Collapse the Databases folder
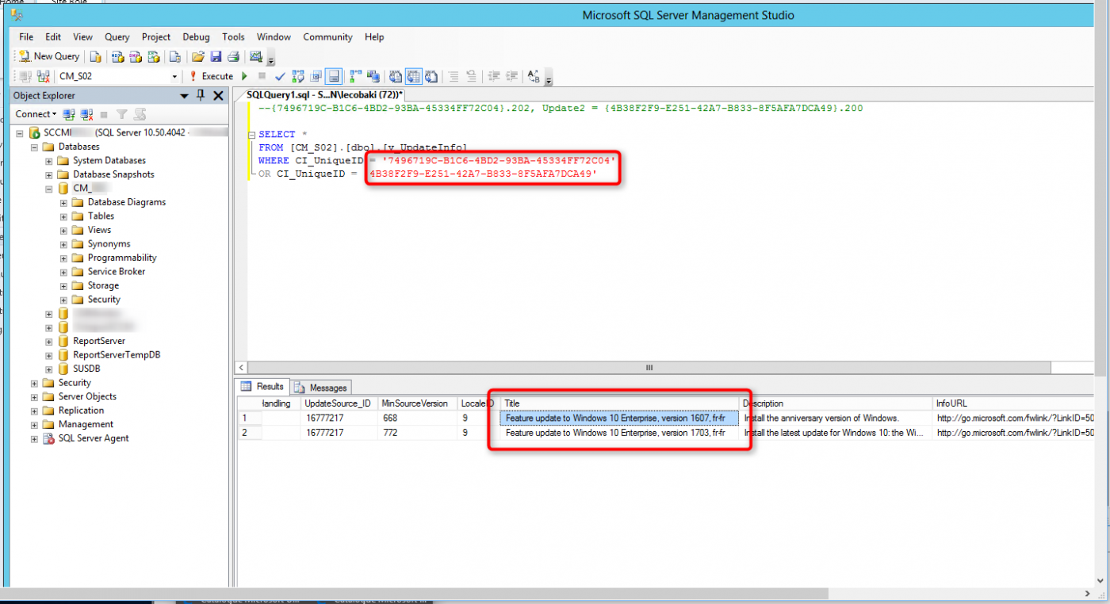 coord(33,146)
